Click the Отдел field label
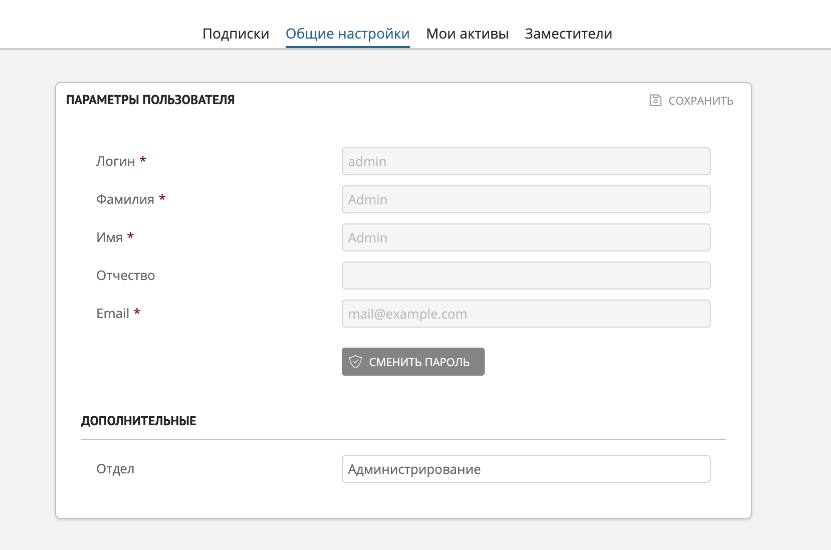Image resolution: width=831 pixels, height=550 pixels. [x=115, y=469]
